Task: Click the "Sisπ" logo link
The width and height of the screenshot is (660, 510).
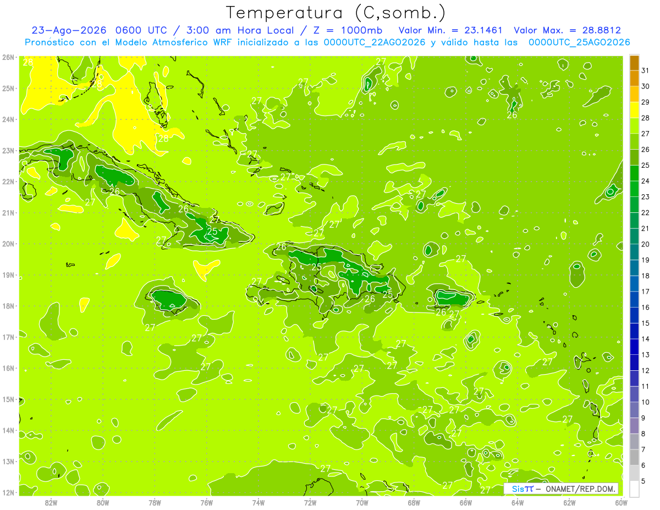Action: coord(522,489)
